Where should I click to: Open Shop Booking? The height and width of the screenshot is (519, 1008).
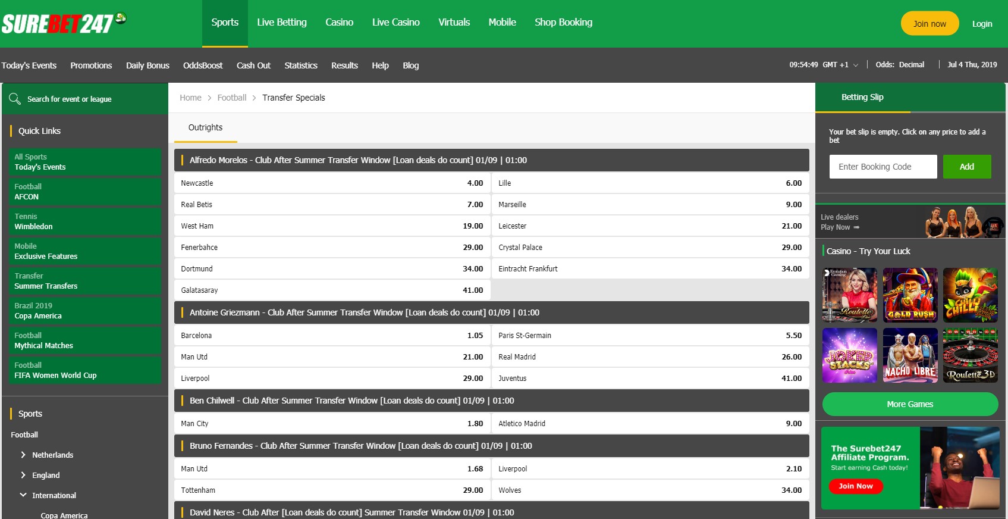564,23
